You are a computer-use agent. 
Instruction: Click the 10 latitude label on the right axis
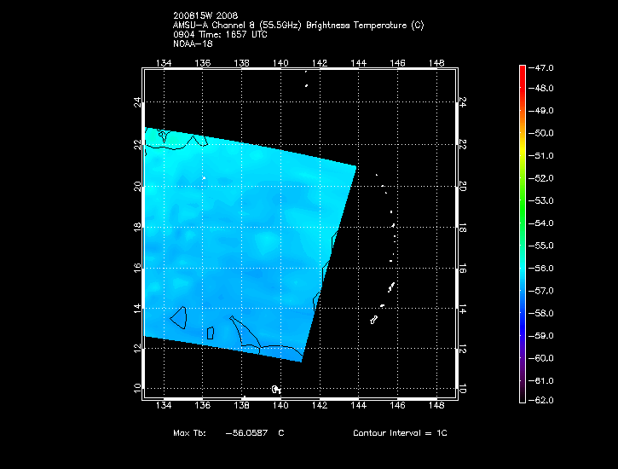(463, 389)
